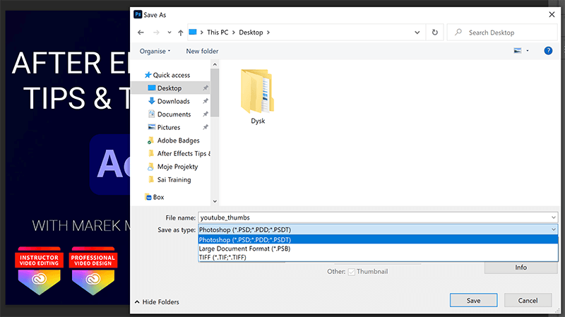Click Desktop in the address breadcrumb
The height and width of the screenshot is (317, 565).
pos(251,32)
